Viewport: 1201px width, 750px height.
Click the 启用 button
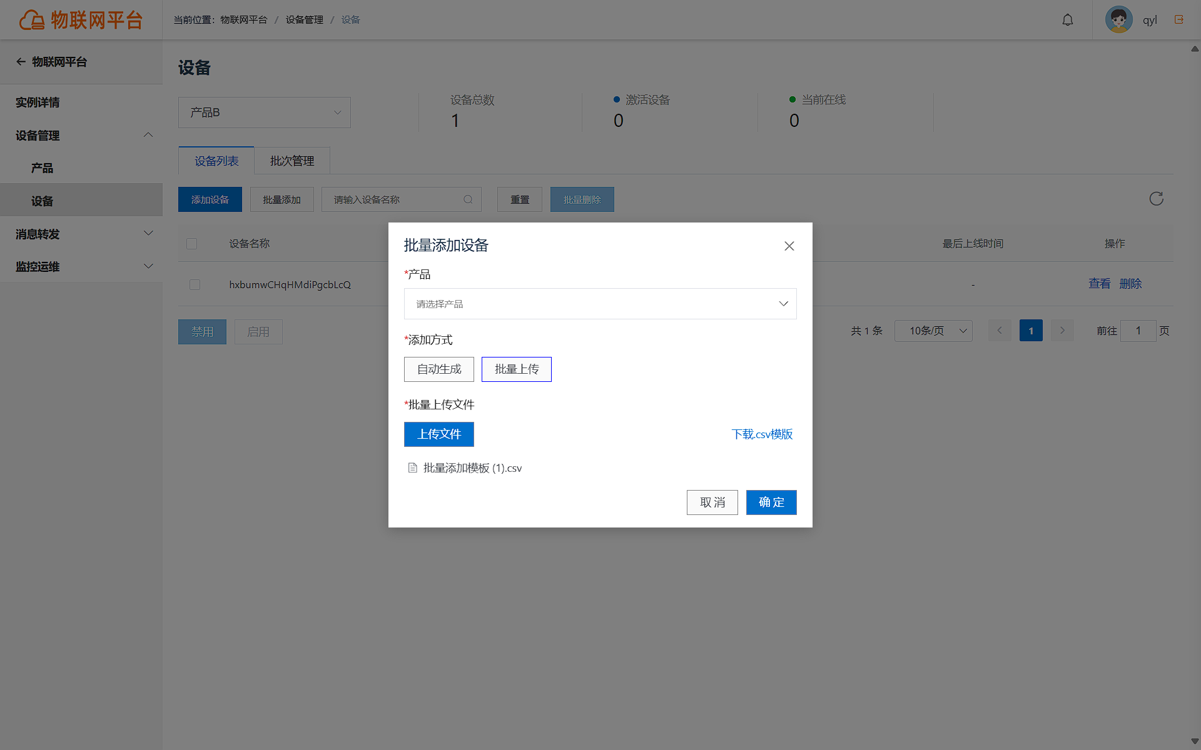258,332
